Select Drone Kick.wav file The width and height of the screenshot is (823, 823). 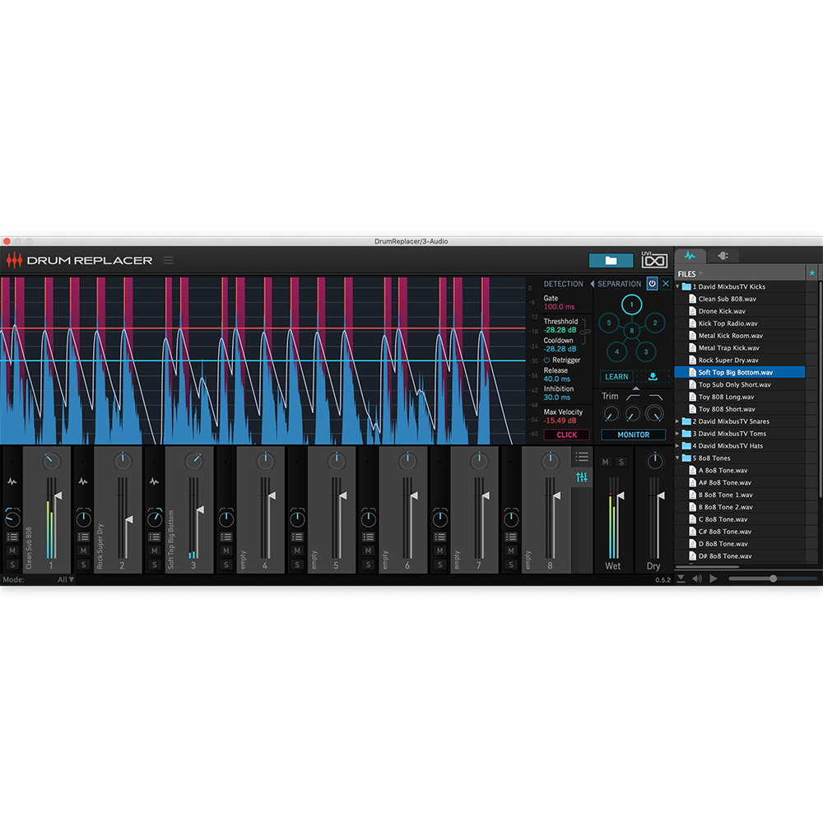(x=740, y=311)
